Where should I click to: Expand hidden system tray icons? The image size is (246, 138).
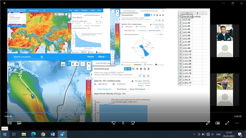[x=194, y=134]
